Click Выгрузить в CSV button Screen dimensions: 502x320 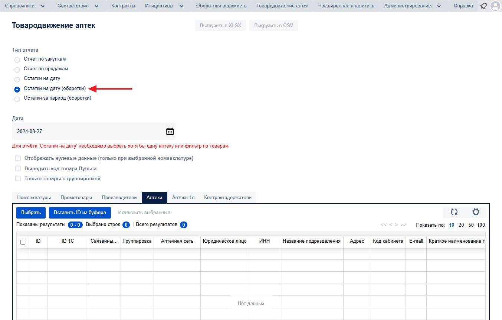274,26
